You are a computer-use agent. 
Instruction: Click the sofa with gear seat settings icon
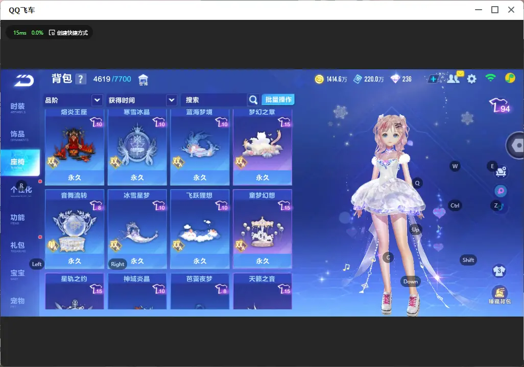501,171
